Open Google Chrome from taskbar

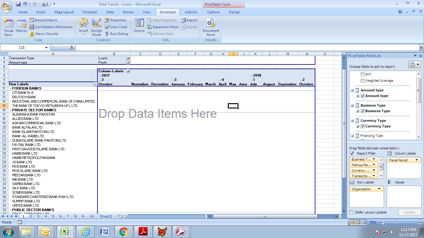(x=124, y=231)
